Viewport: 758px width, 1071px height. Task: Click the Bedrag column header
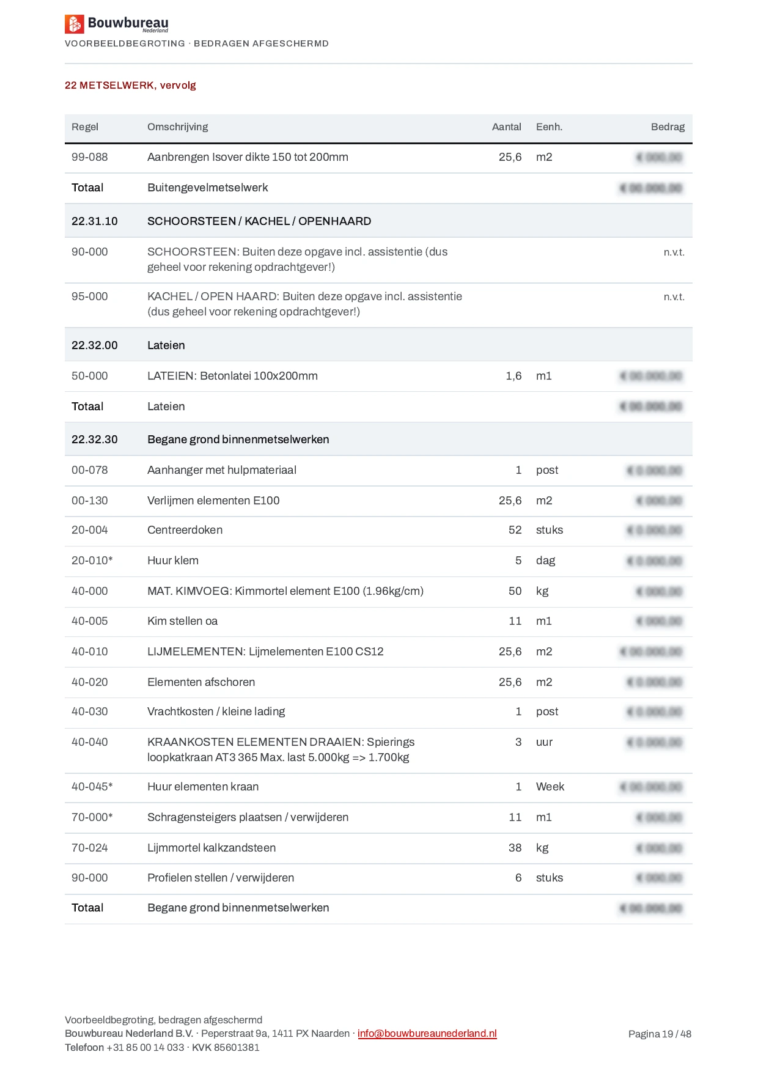point(668,127)
